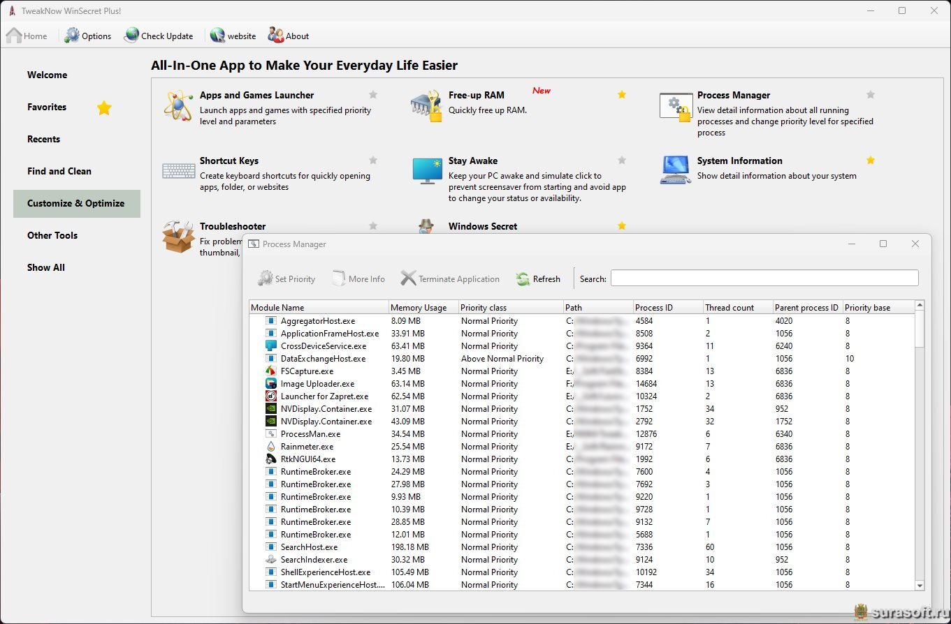This screenshot has height=624, width=951.
Task: Open the Stay Awake monitor icon
Action: [427, 171]
